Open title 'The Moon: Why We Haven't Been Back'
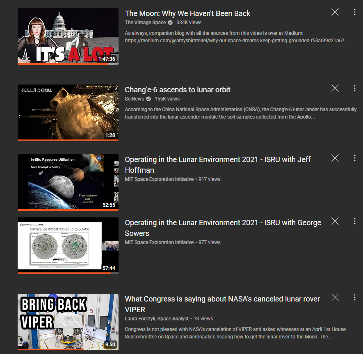 [x=187, y=14]
